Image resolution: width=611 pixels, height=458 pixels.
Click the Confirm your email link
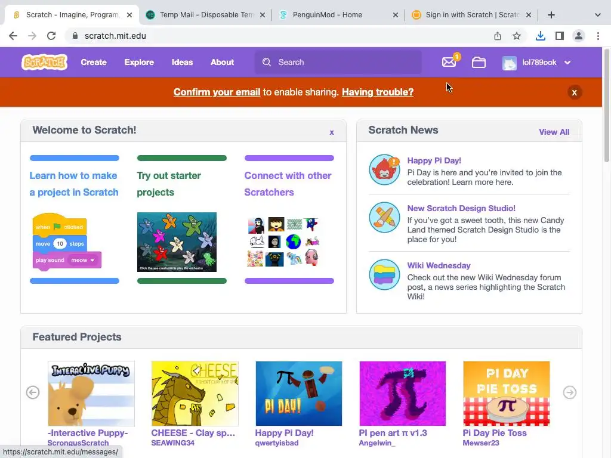pos(217,92)
